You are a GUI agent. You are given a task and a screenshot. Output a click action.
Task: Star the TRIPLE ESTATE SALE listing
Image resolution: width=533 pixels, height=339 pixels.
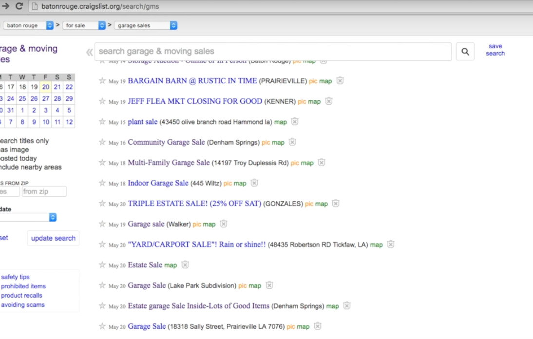(x=102, y=204)
